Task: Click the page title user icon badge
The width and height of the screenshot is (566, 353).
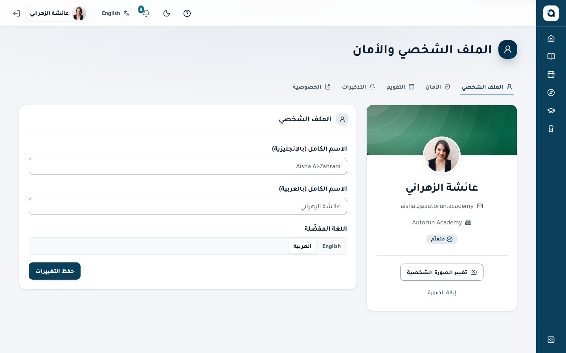Action: click(x=508, y=49)
